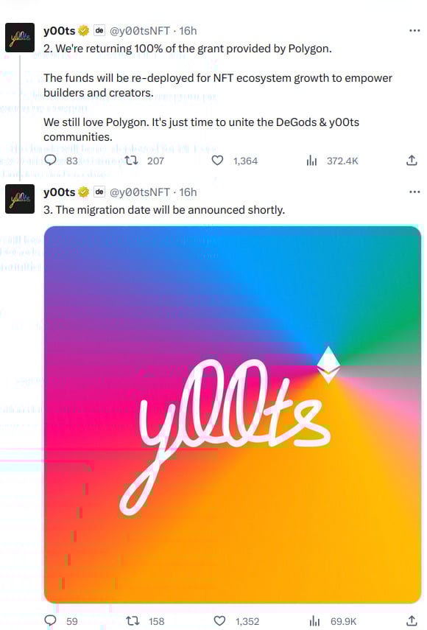Share the migration date tweet
427x630 pixels.
point(412,620)
